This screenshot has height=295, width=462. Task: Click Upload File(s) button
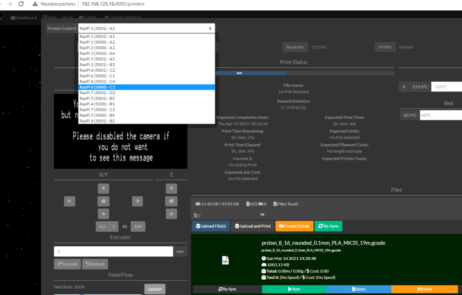click(x=211, y=226)
